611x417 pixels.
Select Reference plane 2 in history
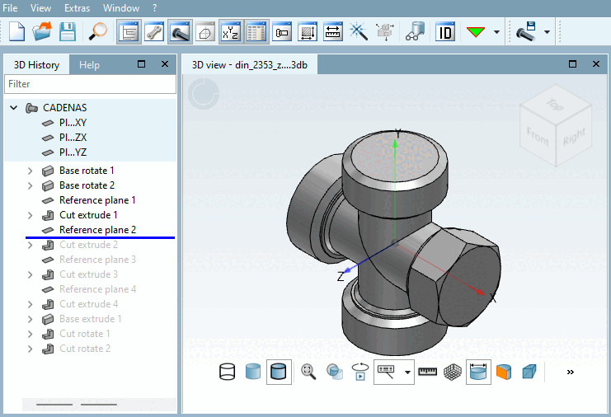pos(97,230)
